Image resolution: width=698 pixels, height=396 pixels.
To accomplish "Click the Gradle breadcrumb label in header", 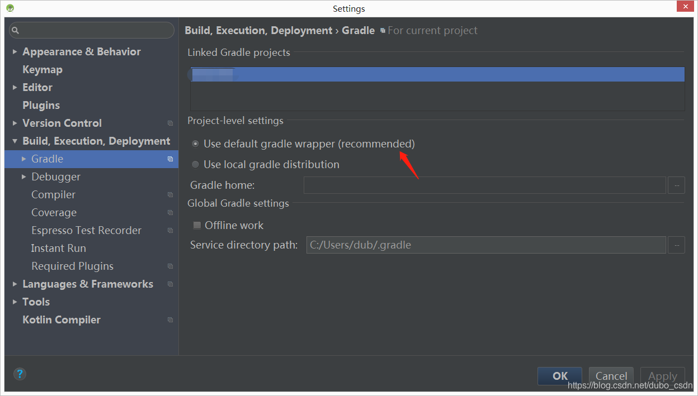I will point(358,31).
